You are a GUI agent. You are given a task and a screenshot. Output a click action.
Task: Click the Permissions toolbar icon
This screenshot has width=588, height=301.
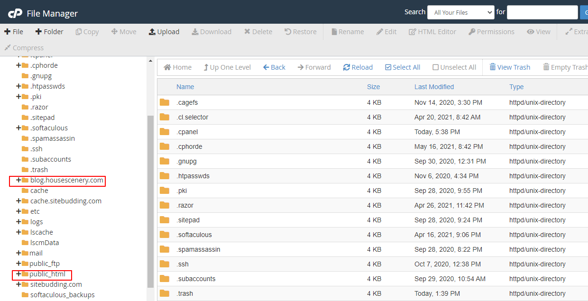tap(491, 31)
